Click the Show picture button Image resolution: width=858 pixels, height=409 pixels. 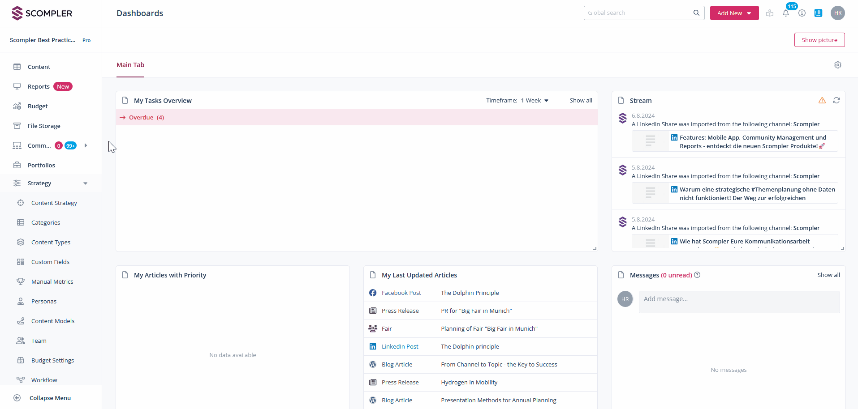click(819, 40)
